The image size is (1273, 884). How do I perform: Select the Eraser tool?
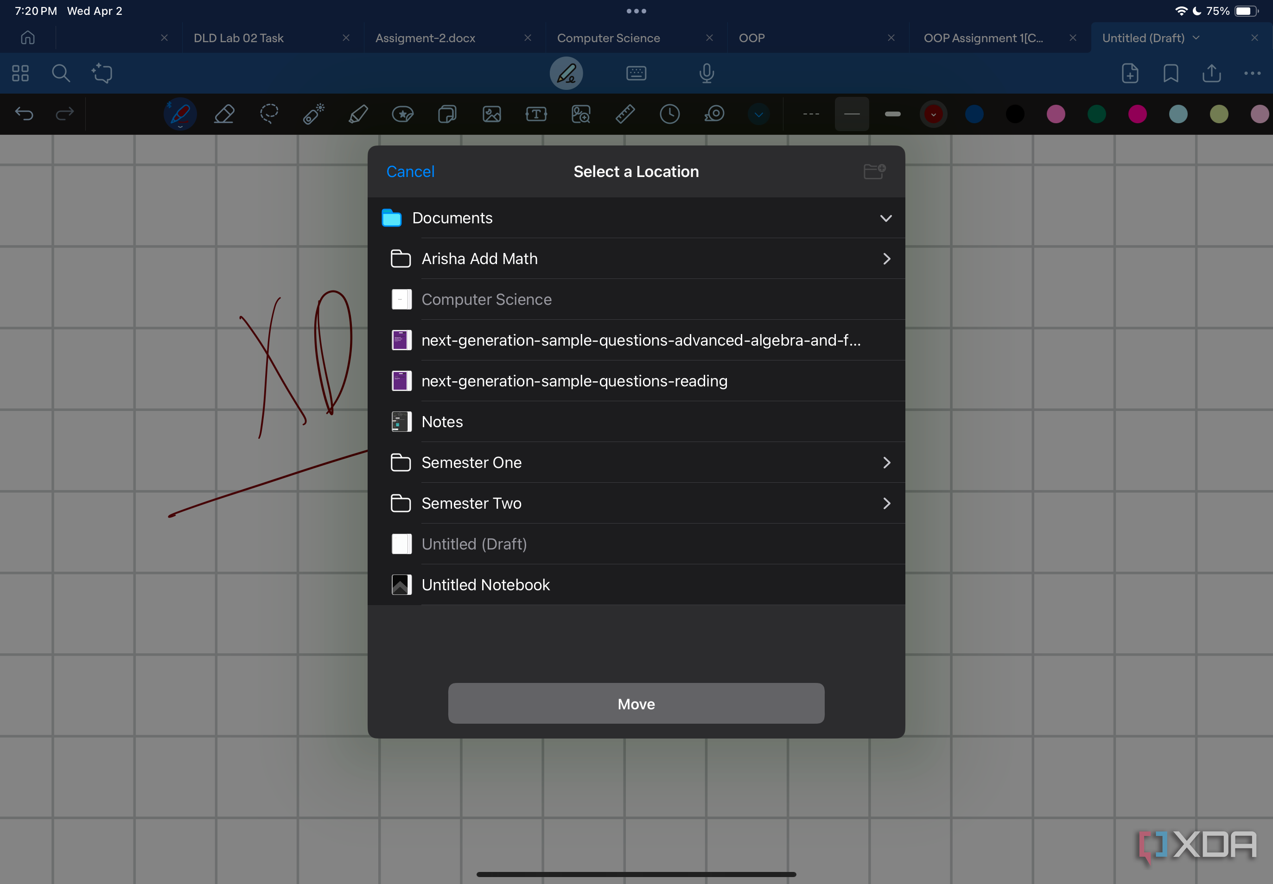[x=224, y=114]
